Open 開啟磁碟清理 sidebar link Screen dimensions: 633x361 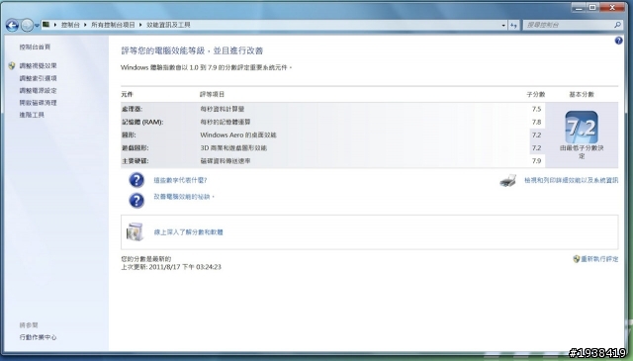(x=38, y=103)
